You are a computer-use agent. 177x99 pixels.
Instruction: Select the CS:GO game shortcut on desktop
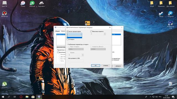87,23
